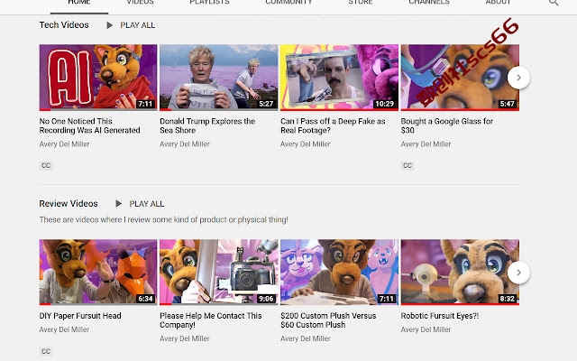Open the camera company video thumbnail
This screenshot has width=577, height=361.
(218, 273)
